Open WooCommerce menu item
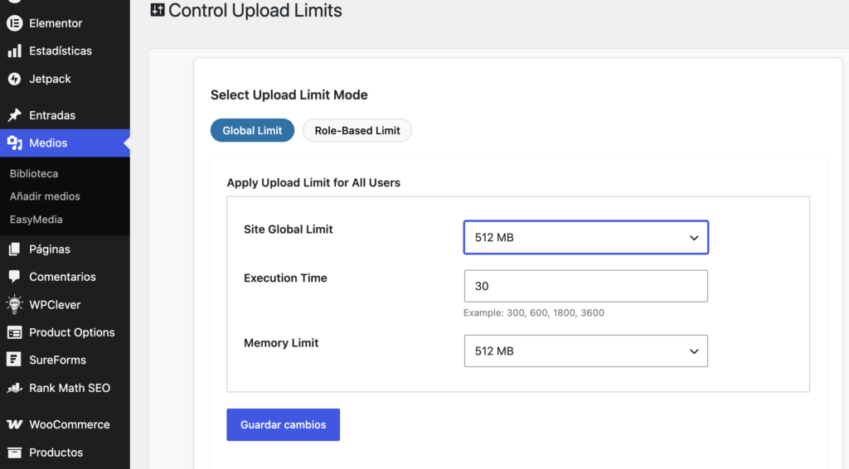 click(65, 424)
